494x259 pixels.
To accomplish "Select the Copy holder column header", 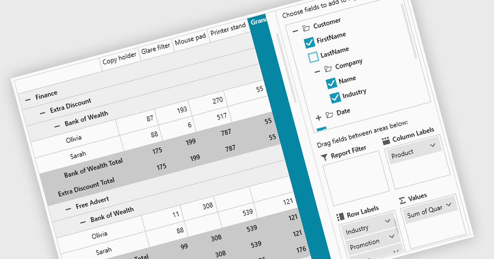I will point(120,60).
